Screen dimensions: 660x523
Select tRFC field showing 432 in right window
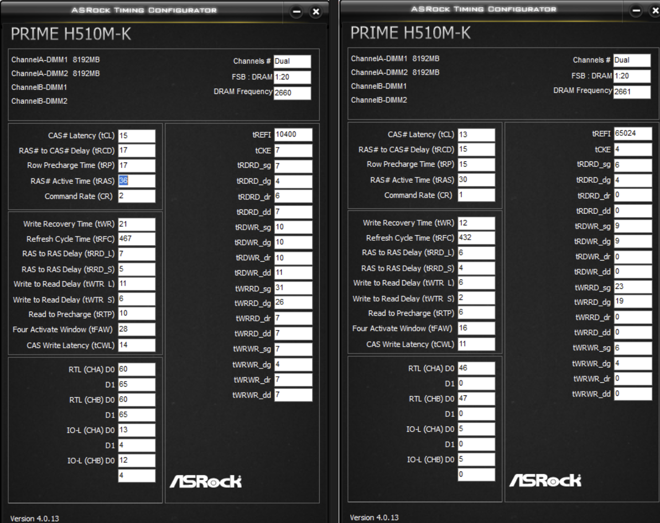coord(476,238)
